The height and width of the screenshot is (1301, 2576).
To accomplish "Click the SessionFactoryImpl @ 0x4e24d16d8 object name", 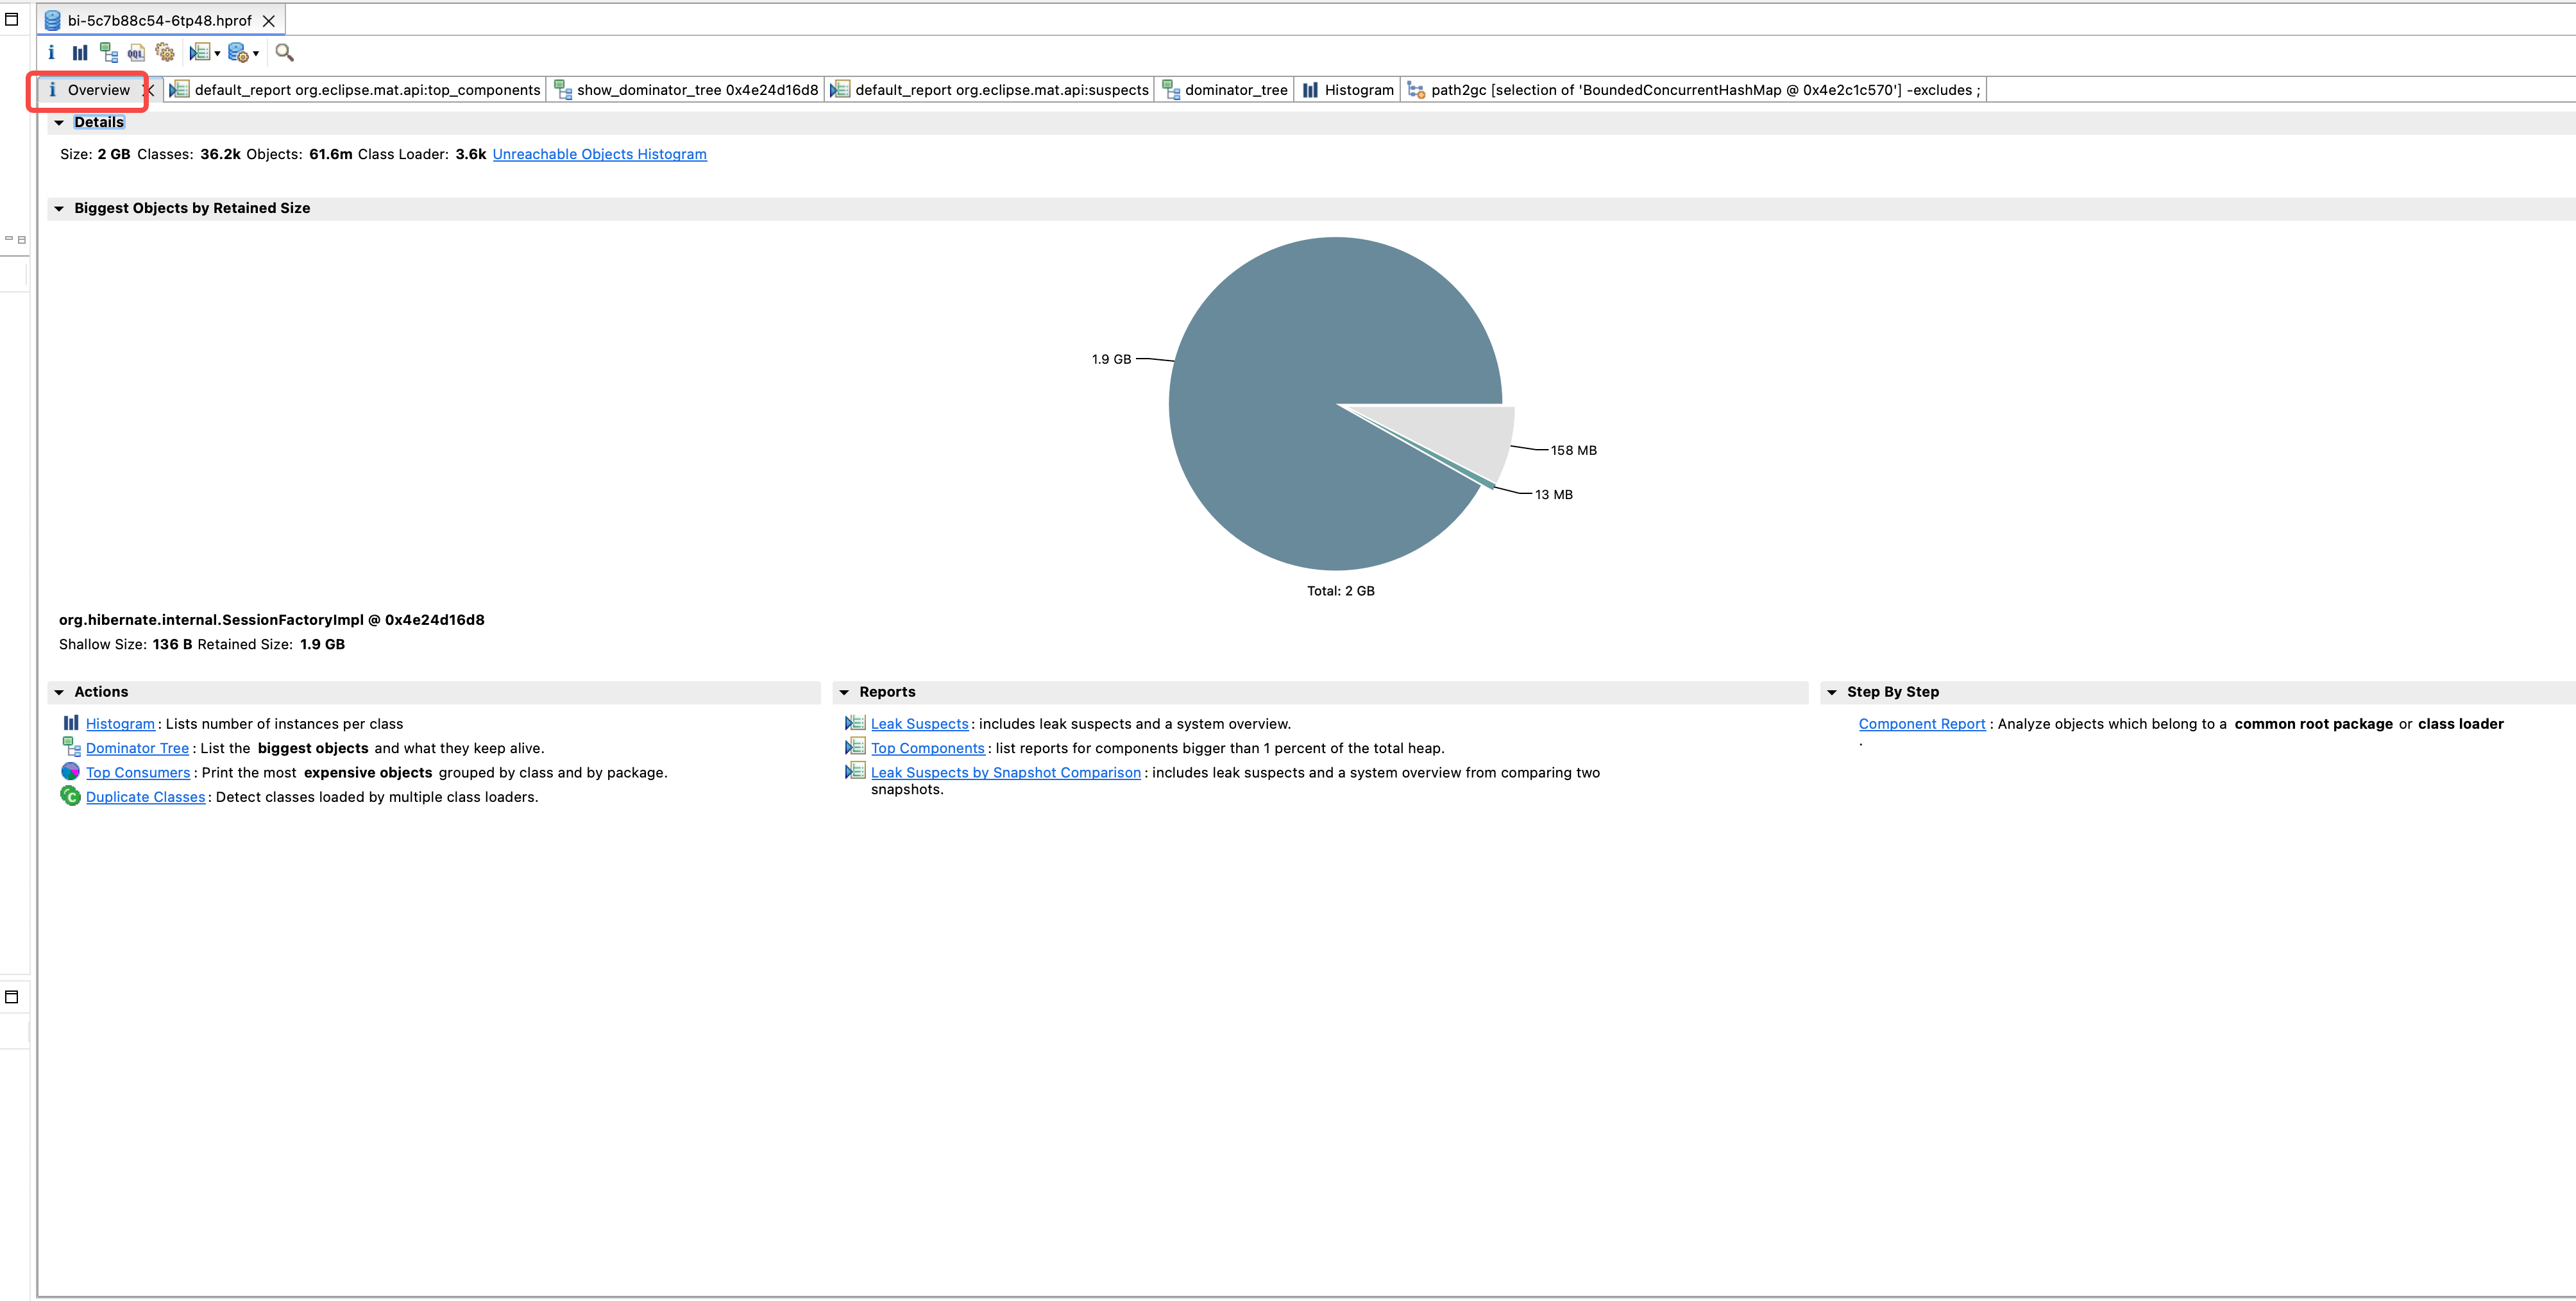I will point(271,620).
